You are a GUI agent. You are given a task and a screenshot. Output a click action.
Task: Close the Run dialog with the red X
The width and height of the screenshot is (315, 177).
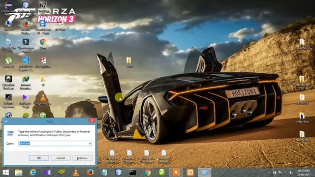coord(92,120)
